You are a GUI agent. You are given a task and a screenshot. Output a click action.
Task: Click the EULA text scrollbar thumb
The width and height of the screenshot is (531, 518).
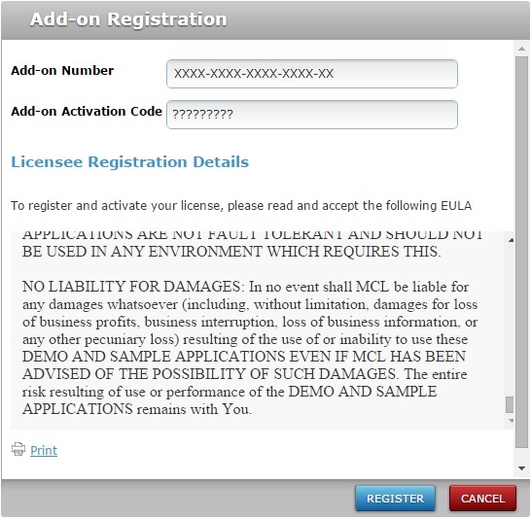(510, 404)
